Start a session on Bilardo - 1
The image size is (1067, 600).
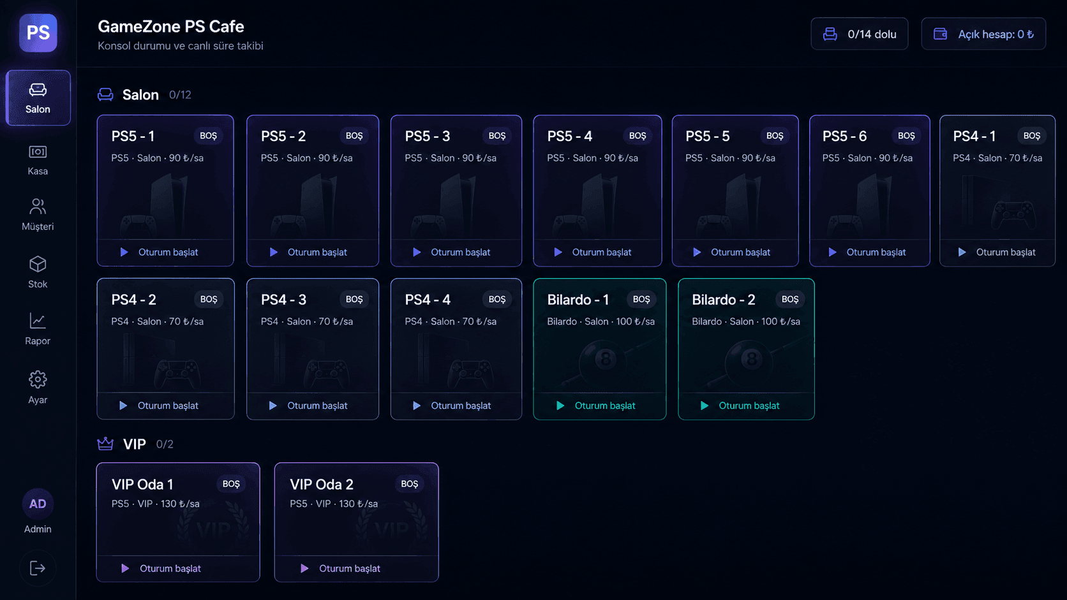pos(600,406)
